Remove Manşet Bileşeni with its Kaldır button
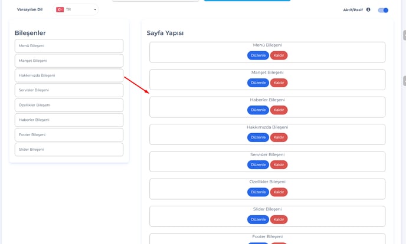The width and height of the screenshot is (406, 244). 279,83
